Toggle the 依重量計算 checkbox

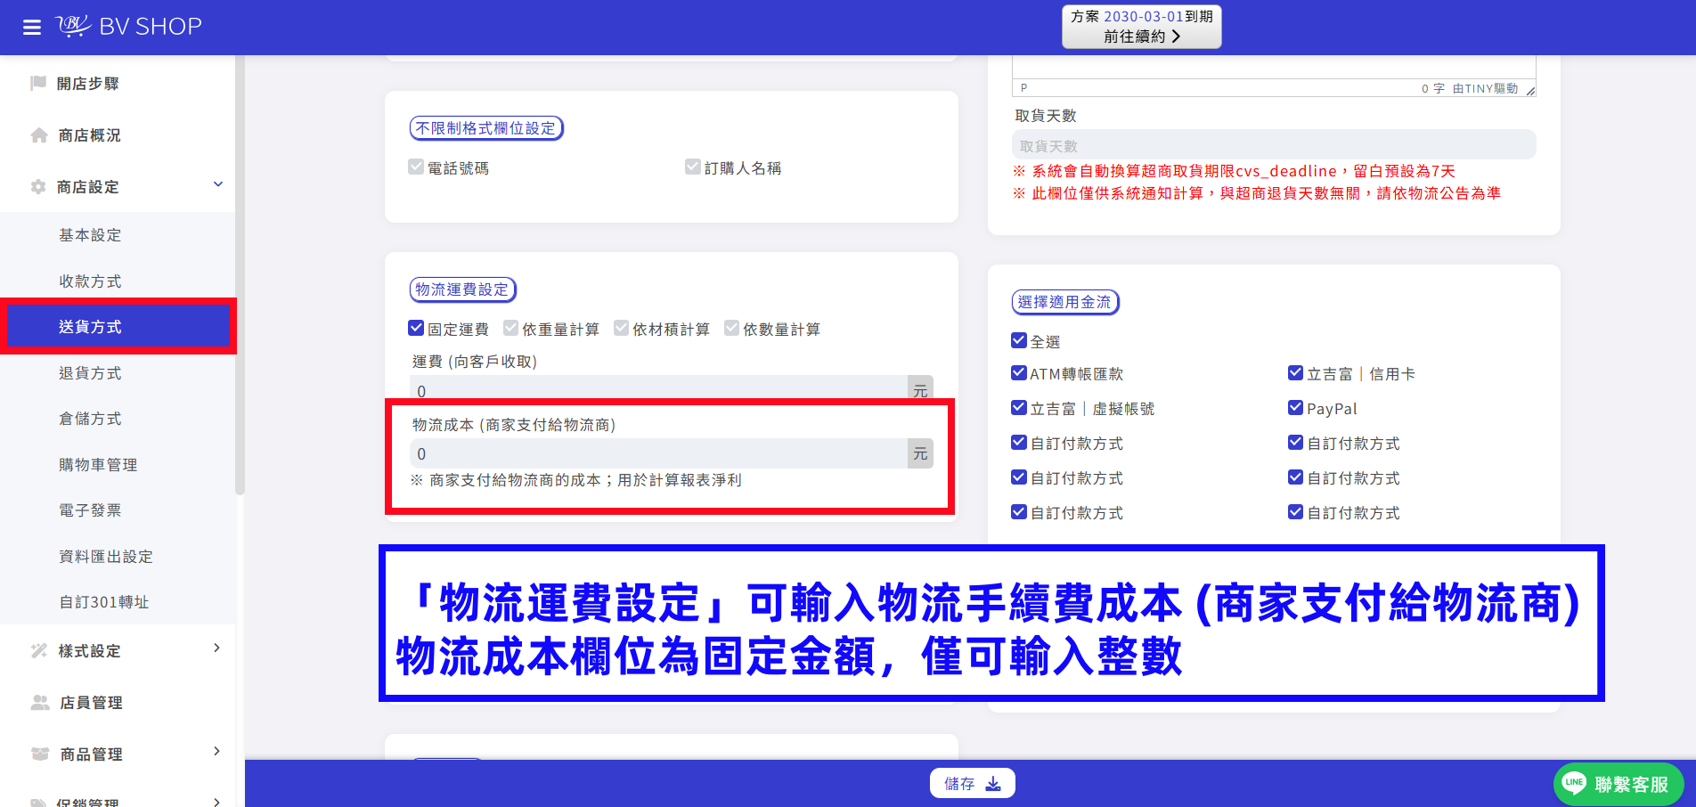pos(510,328)
